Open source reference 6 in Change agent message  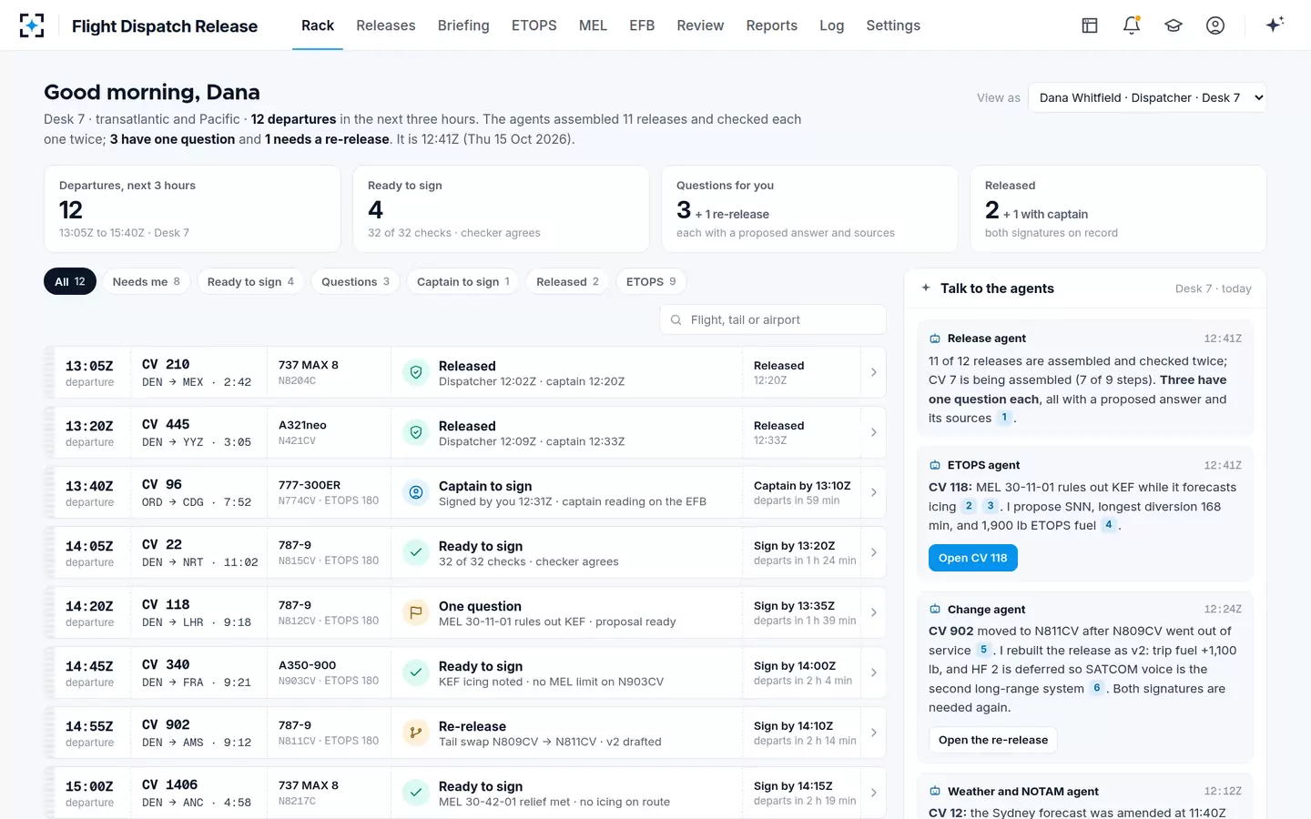click(1096, 688)
